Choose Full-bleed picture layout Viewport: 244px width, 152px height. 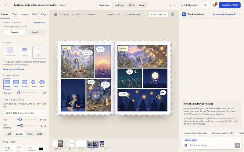(x=10, y=52)
